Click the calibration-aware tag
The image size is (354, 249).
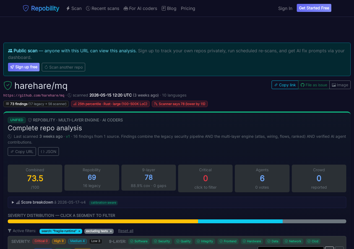pyautogui.click(x=103, y=203)
